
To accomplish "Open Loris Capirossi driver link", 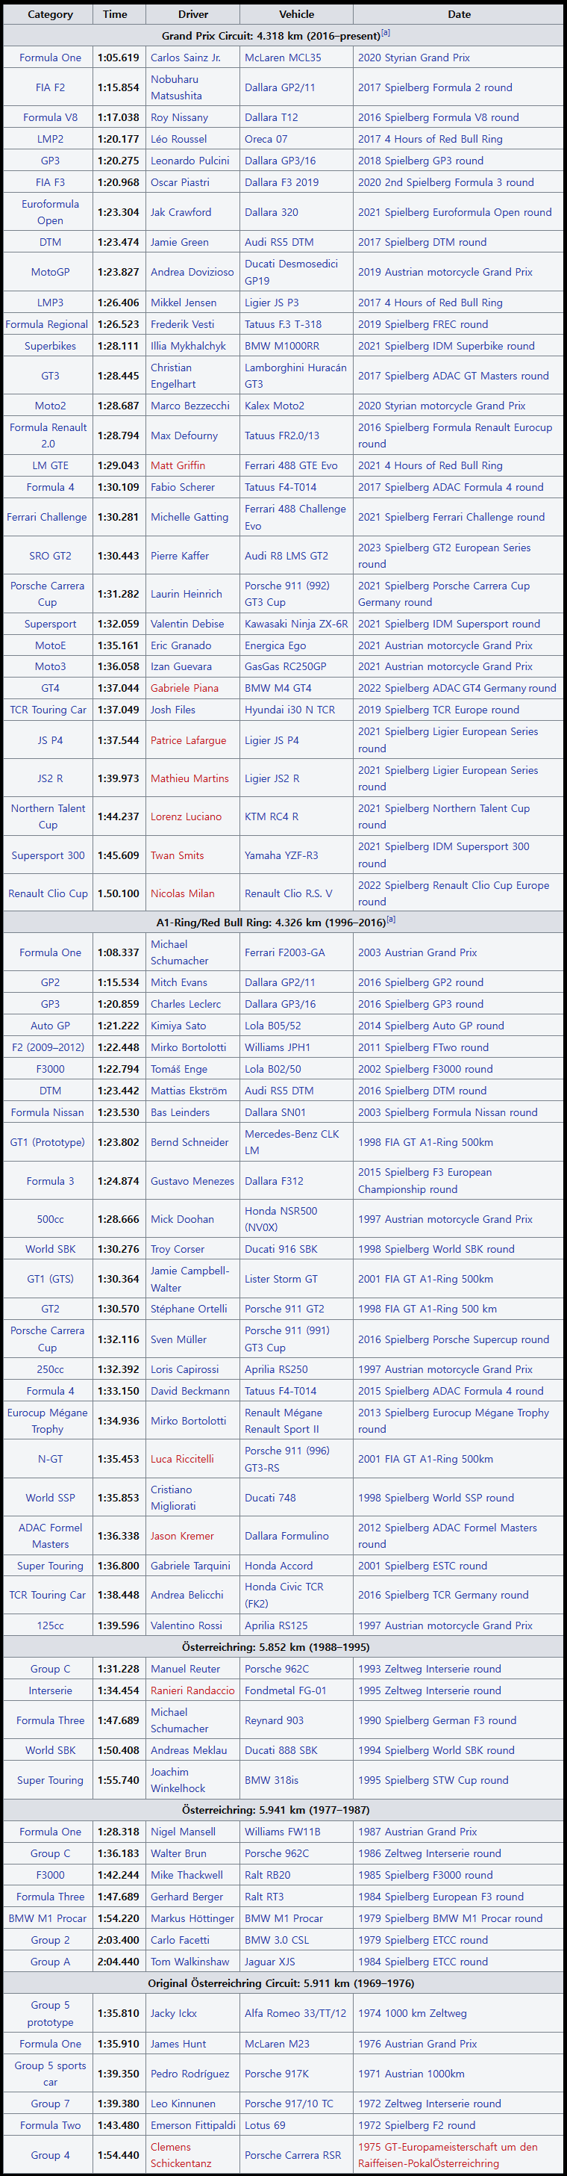I will coord(184,1369).
